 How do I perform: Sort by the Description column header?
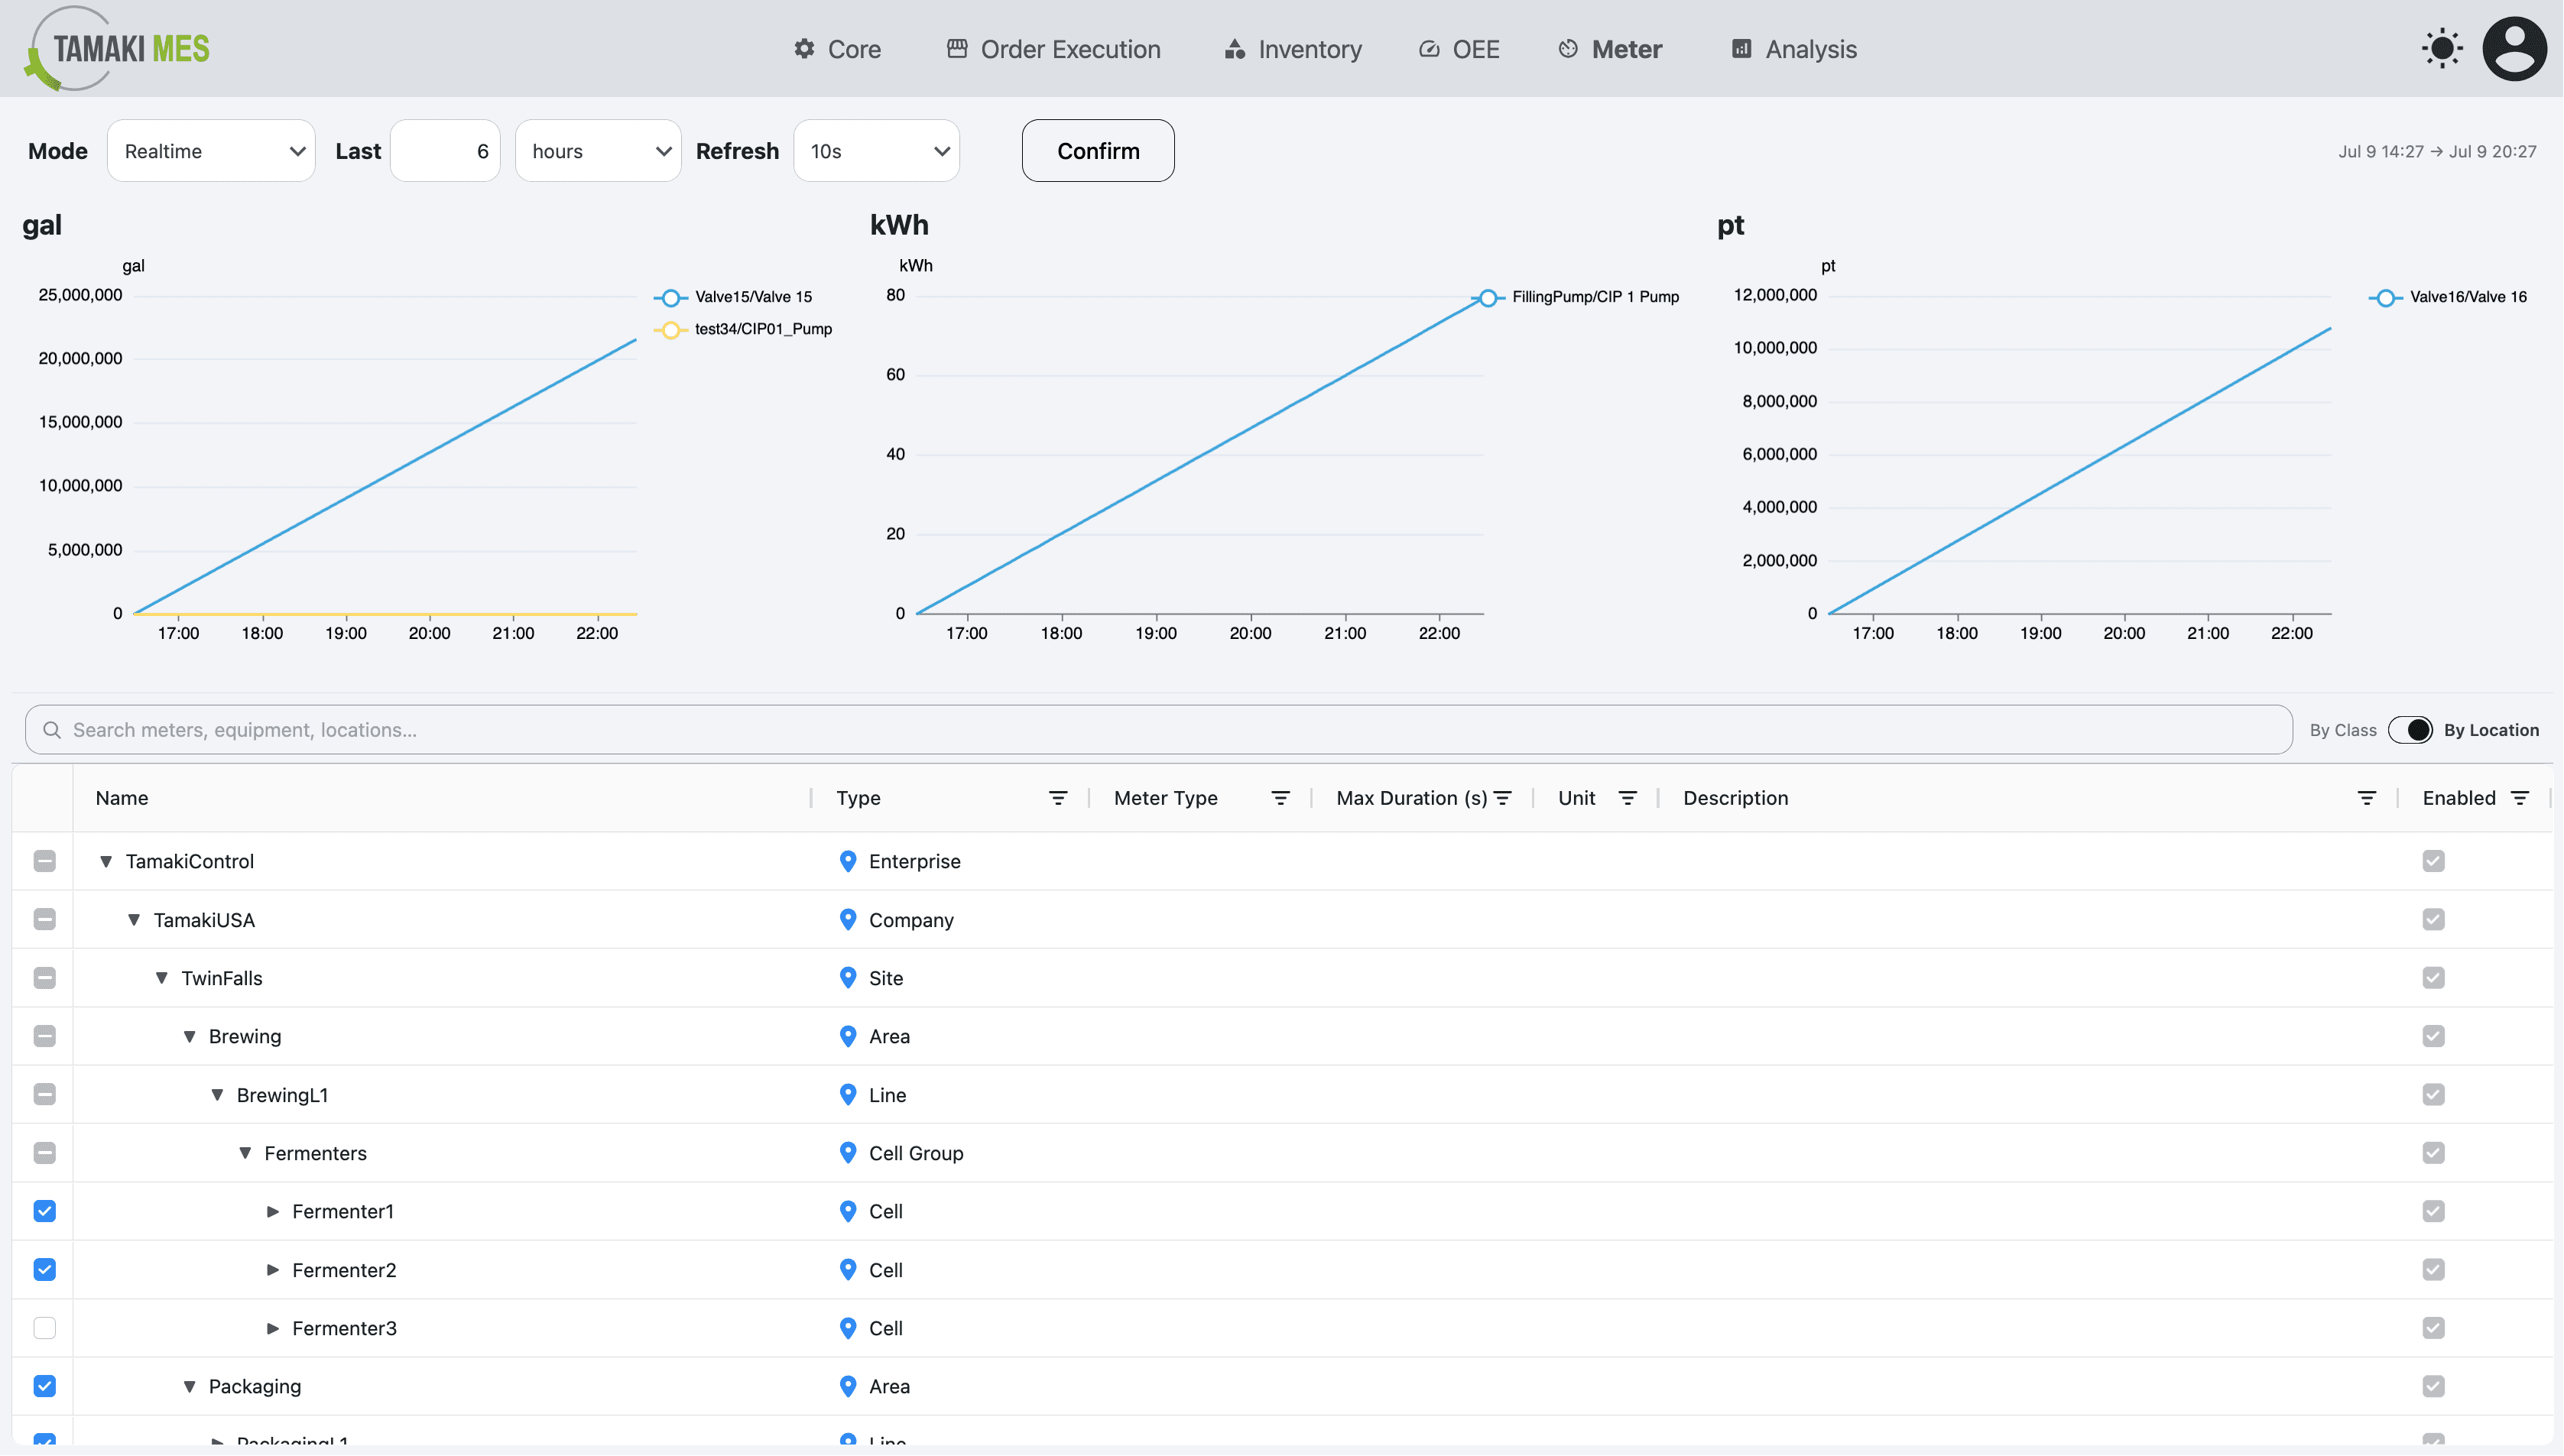click(1735, 798)
